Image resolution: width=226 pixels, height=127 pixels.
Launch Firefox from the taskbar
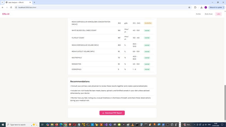tap(57, 124)
